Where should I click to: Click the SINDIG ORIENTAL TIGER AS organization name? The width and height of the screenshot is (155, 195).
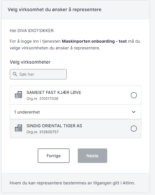[x=54, y=126]
